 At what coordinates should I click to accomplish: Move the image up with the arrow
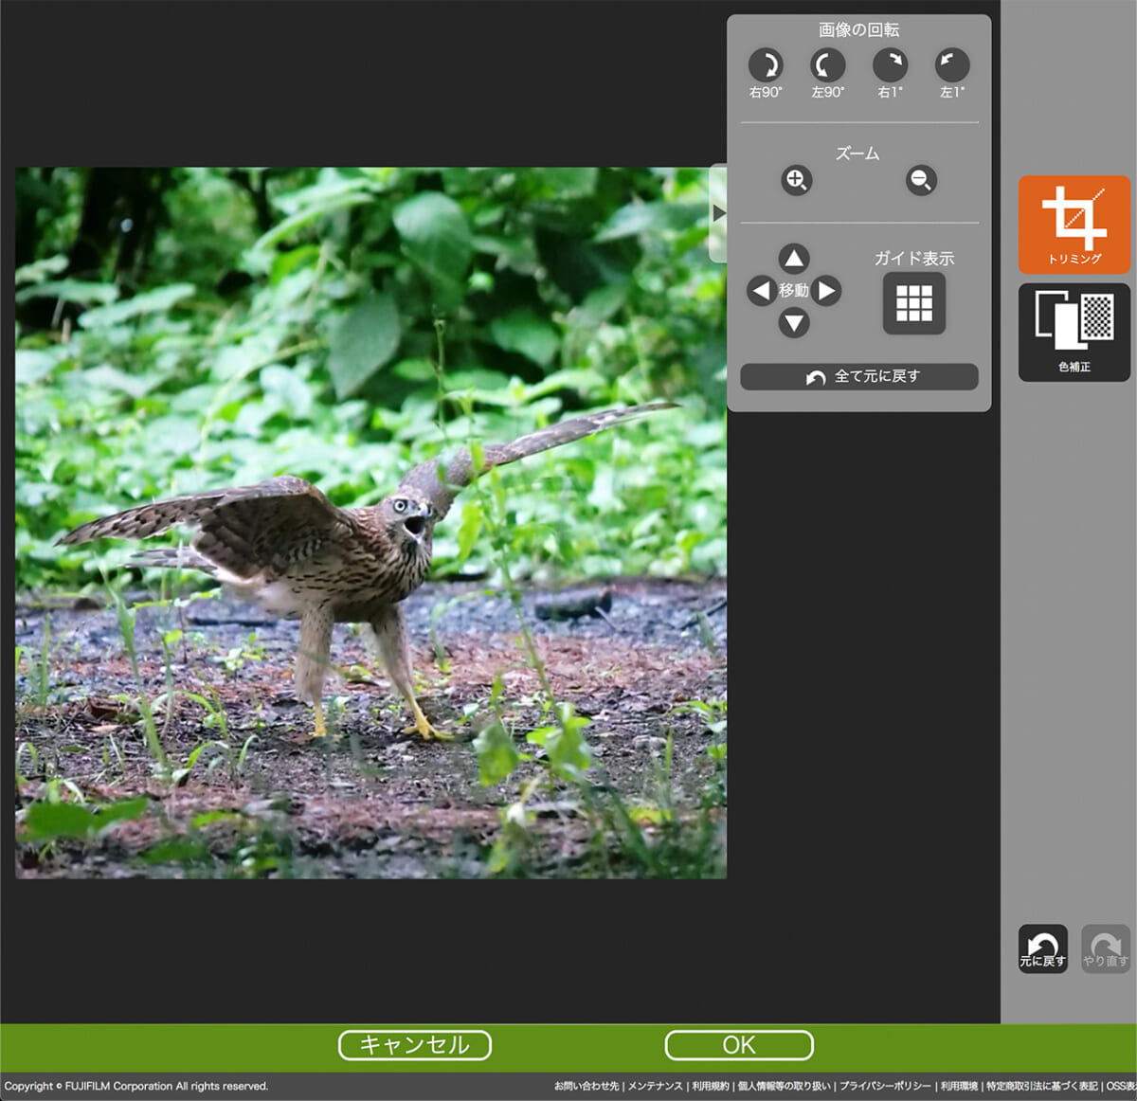794,259
